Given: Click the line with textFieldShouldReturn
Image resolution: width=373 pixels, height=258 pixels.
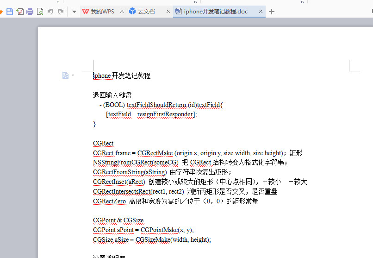Looking at the screenshot, I should [x=161, y=105].
